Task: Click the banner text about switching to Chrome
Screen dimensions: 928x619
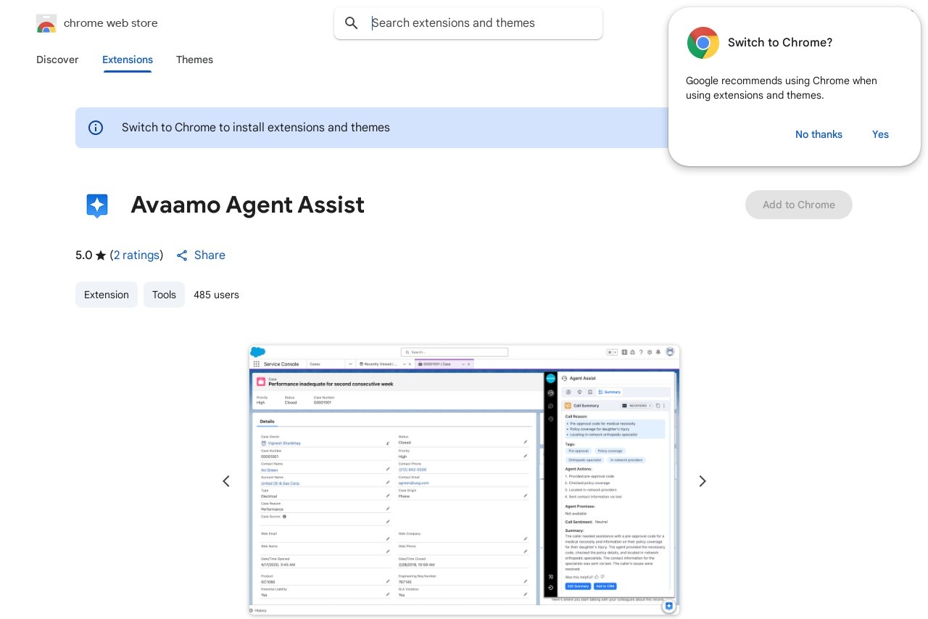Action: pos(256,128)
